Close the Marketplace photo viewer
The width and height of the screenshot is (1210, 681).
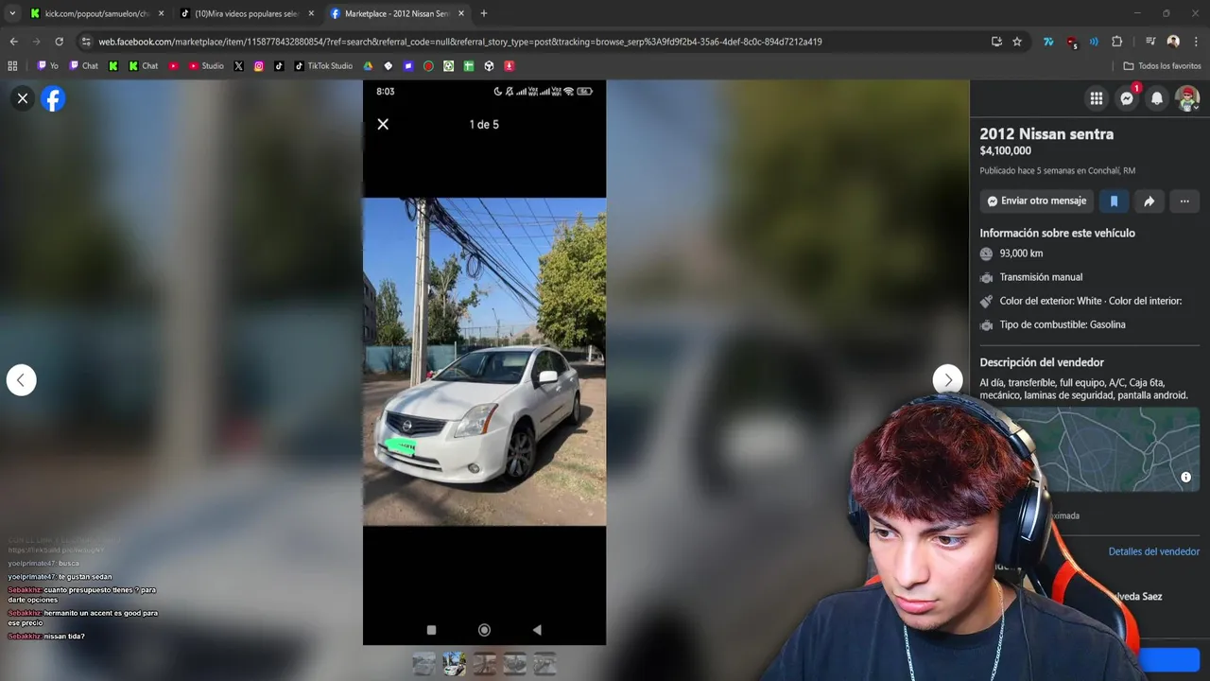pos(23,98)
